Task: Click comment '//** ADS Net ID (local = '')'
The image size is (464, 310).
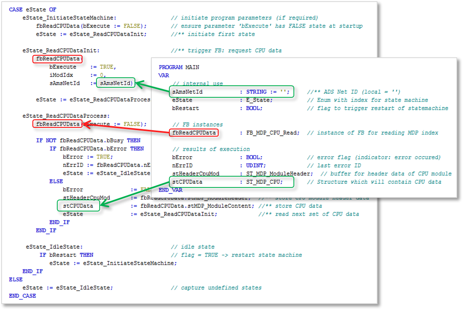Action: click(x=354, y=92)
